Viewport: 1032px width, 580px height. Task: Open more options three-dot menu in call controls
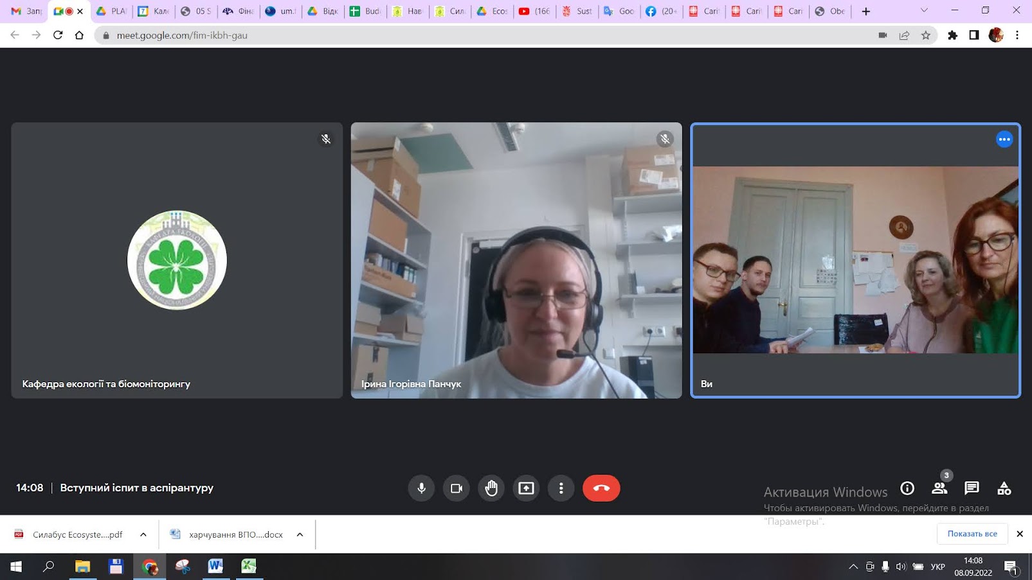pos(561,488)
